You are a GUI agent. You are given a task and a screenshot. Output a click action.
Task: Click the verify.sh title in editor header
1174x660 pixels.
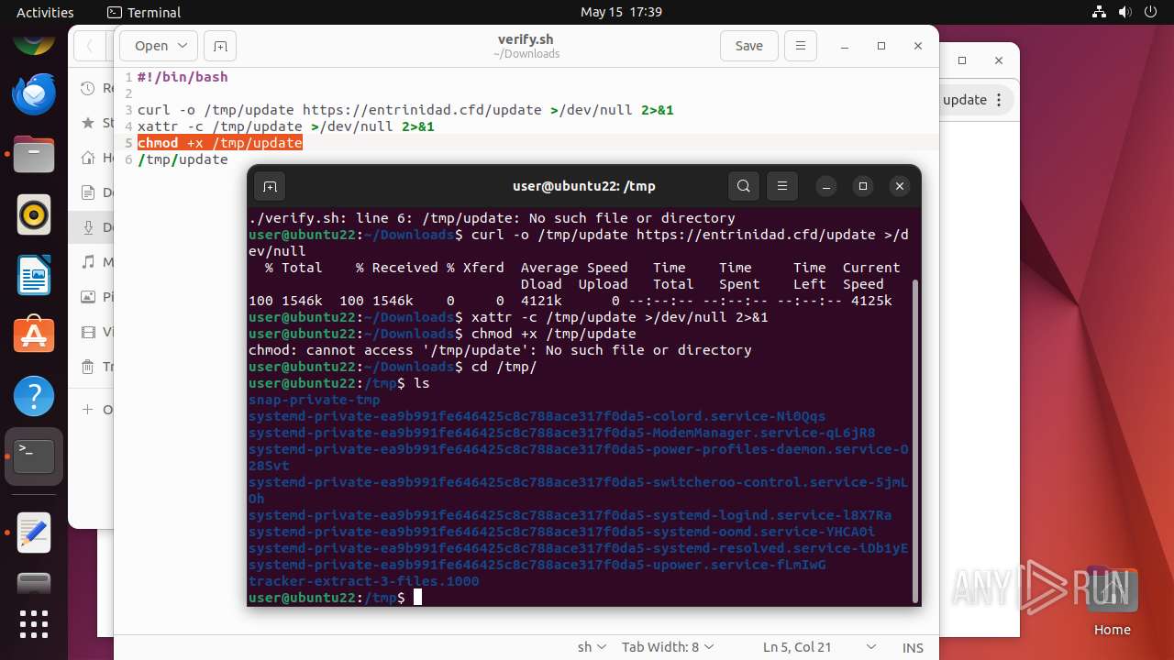526,39
